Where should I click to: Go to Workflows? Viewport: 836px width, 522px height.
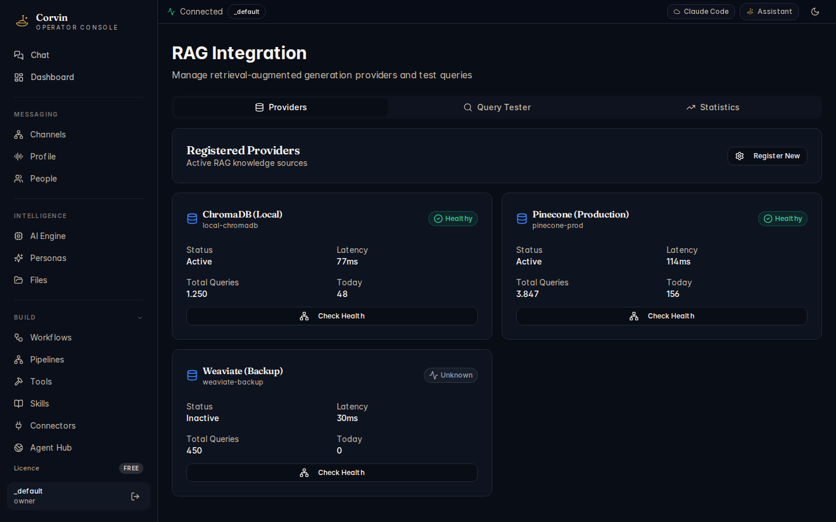coord(78,338)
